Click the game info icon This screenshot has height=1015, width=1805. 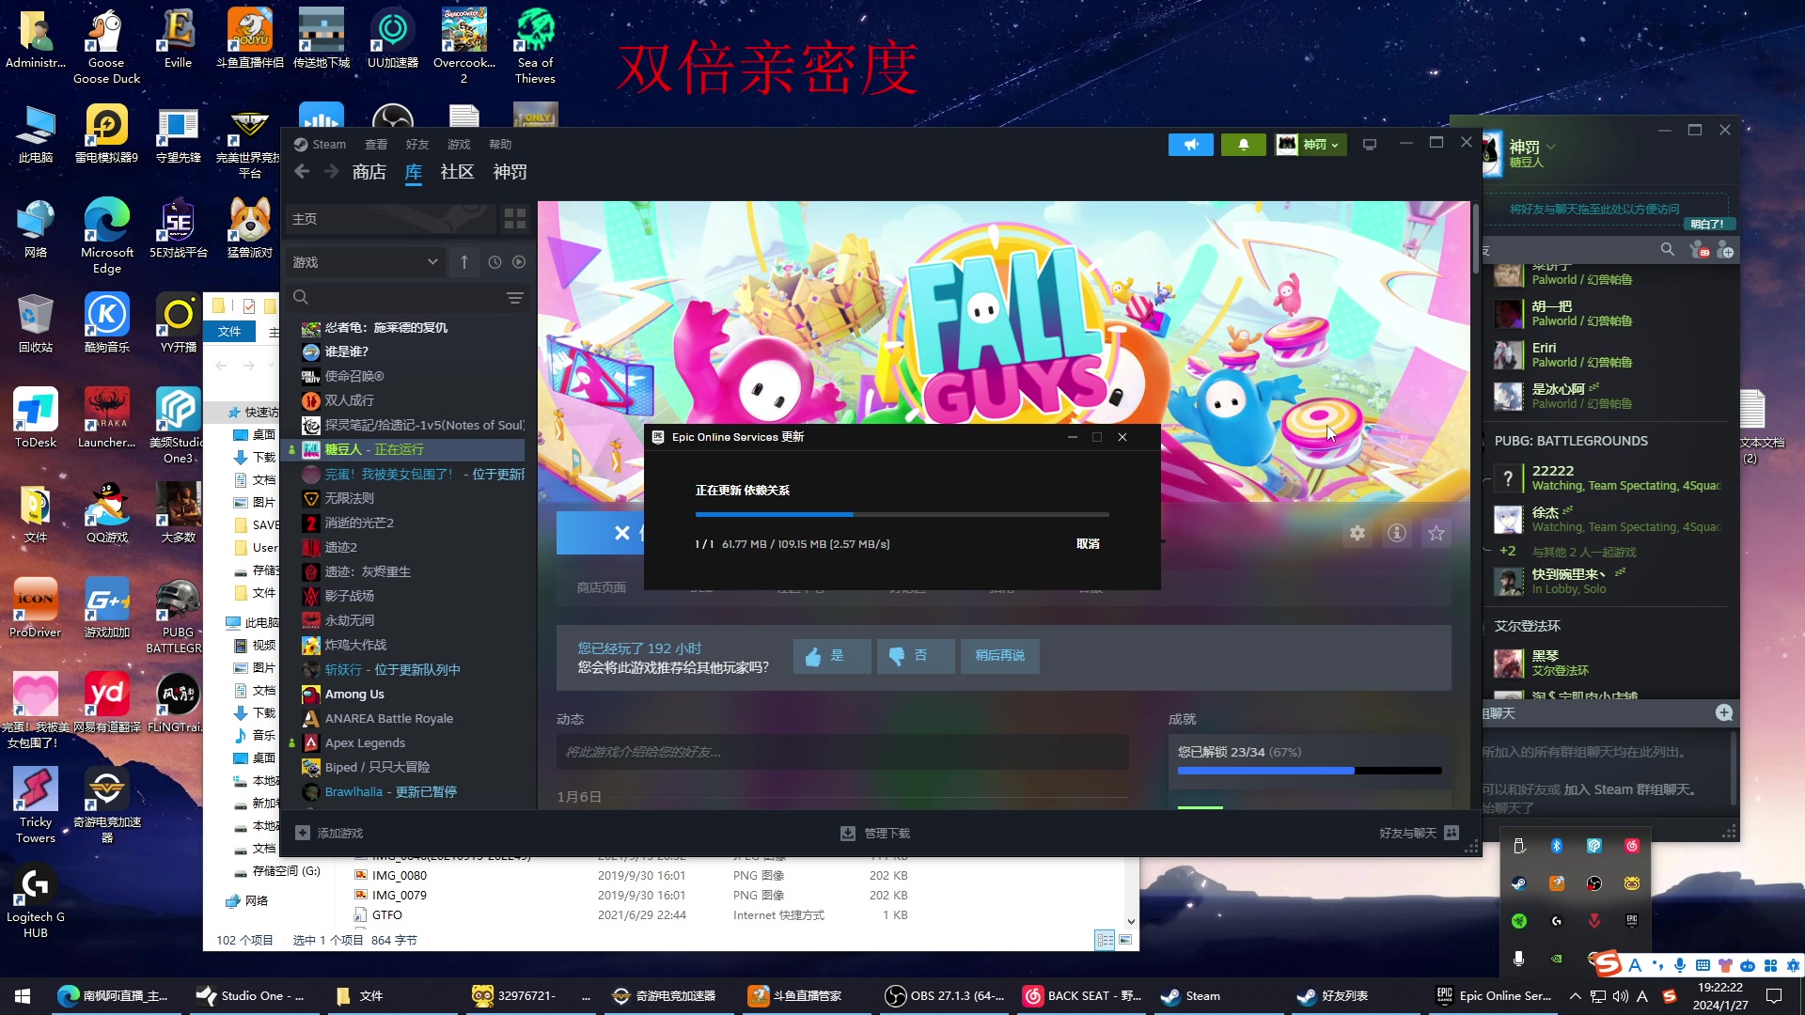[1397, 533]
